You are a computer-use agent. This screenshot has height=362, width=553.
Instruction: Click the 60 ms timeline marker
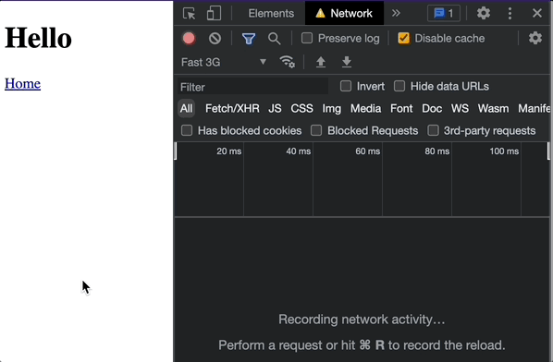tap(367, 151)
